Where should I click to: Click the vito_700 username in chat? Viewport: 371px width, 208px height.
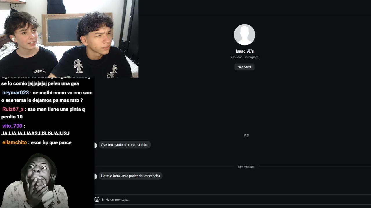point(12,126)
